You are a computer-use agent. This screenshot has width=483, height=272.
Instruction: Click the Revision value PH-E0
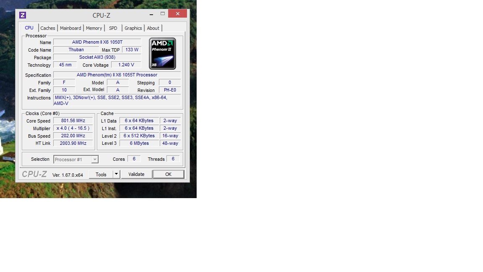pos(170,90)
